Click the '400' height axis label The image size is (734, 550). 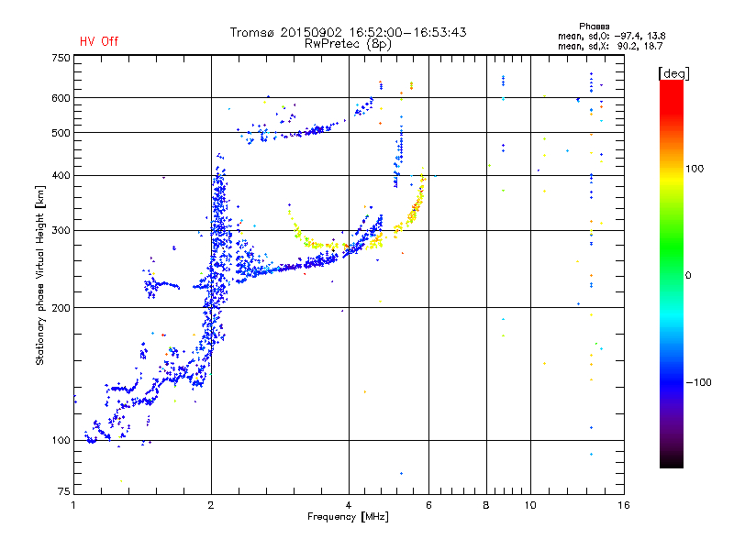click(61, 176)
